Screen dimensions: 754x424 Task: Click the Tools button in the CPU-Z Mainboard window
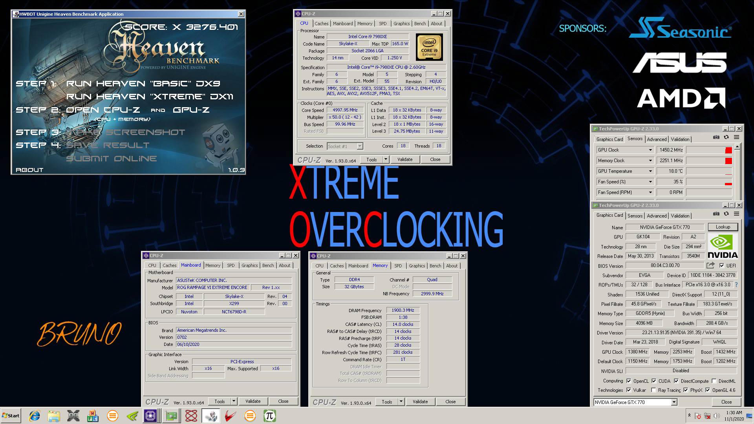coord(220,401)
